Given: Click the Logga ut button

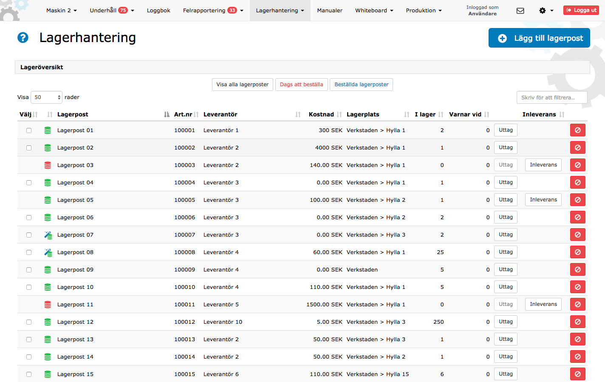Looking at the screenshot, I should 581,10.
